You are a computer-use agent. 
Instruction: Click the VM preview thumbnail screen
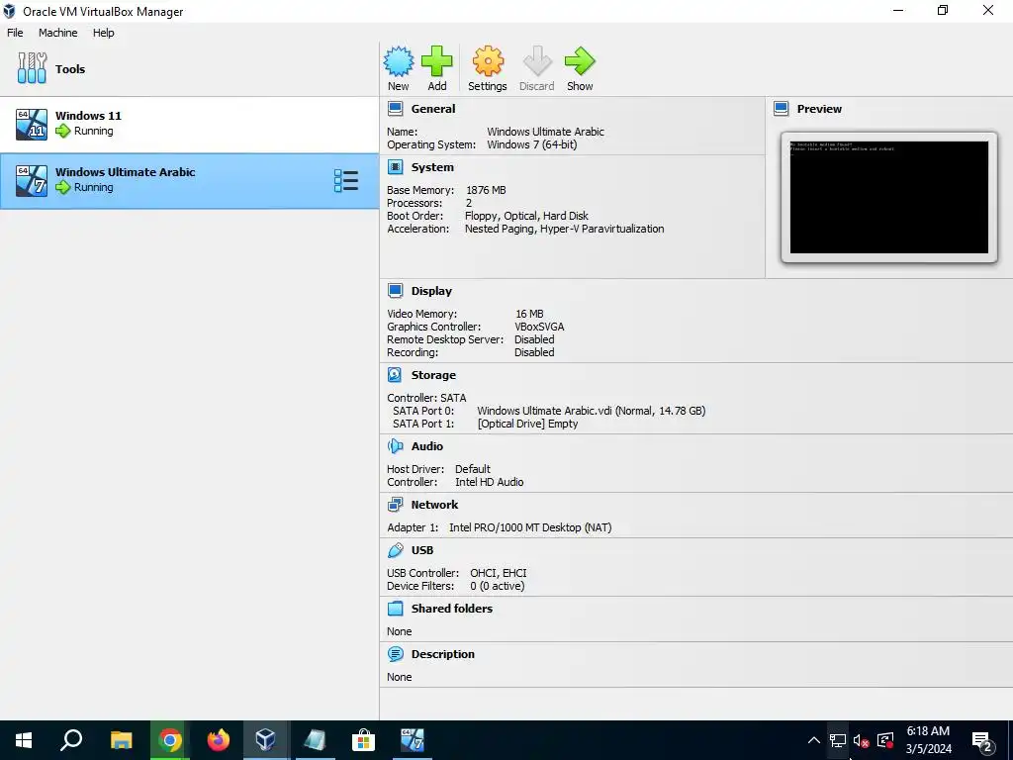889,198
